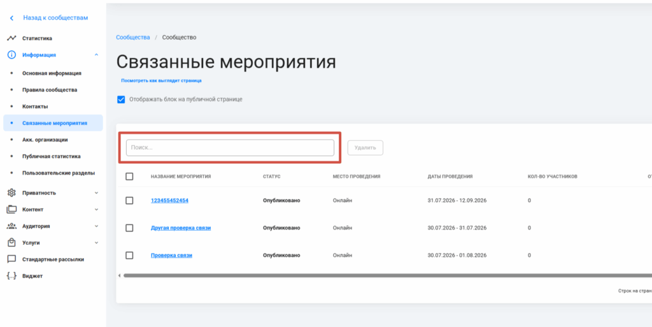Open Пользовательские разделы menu item
Screen dimensions: 652x327
pos(59,173)
